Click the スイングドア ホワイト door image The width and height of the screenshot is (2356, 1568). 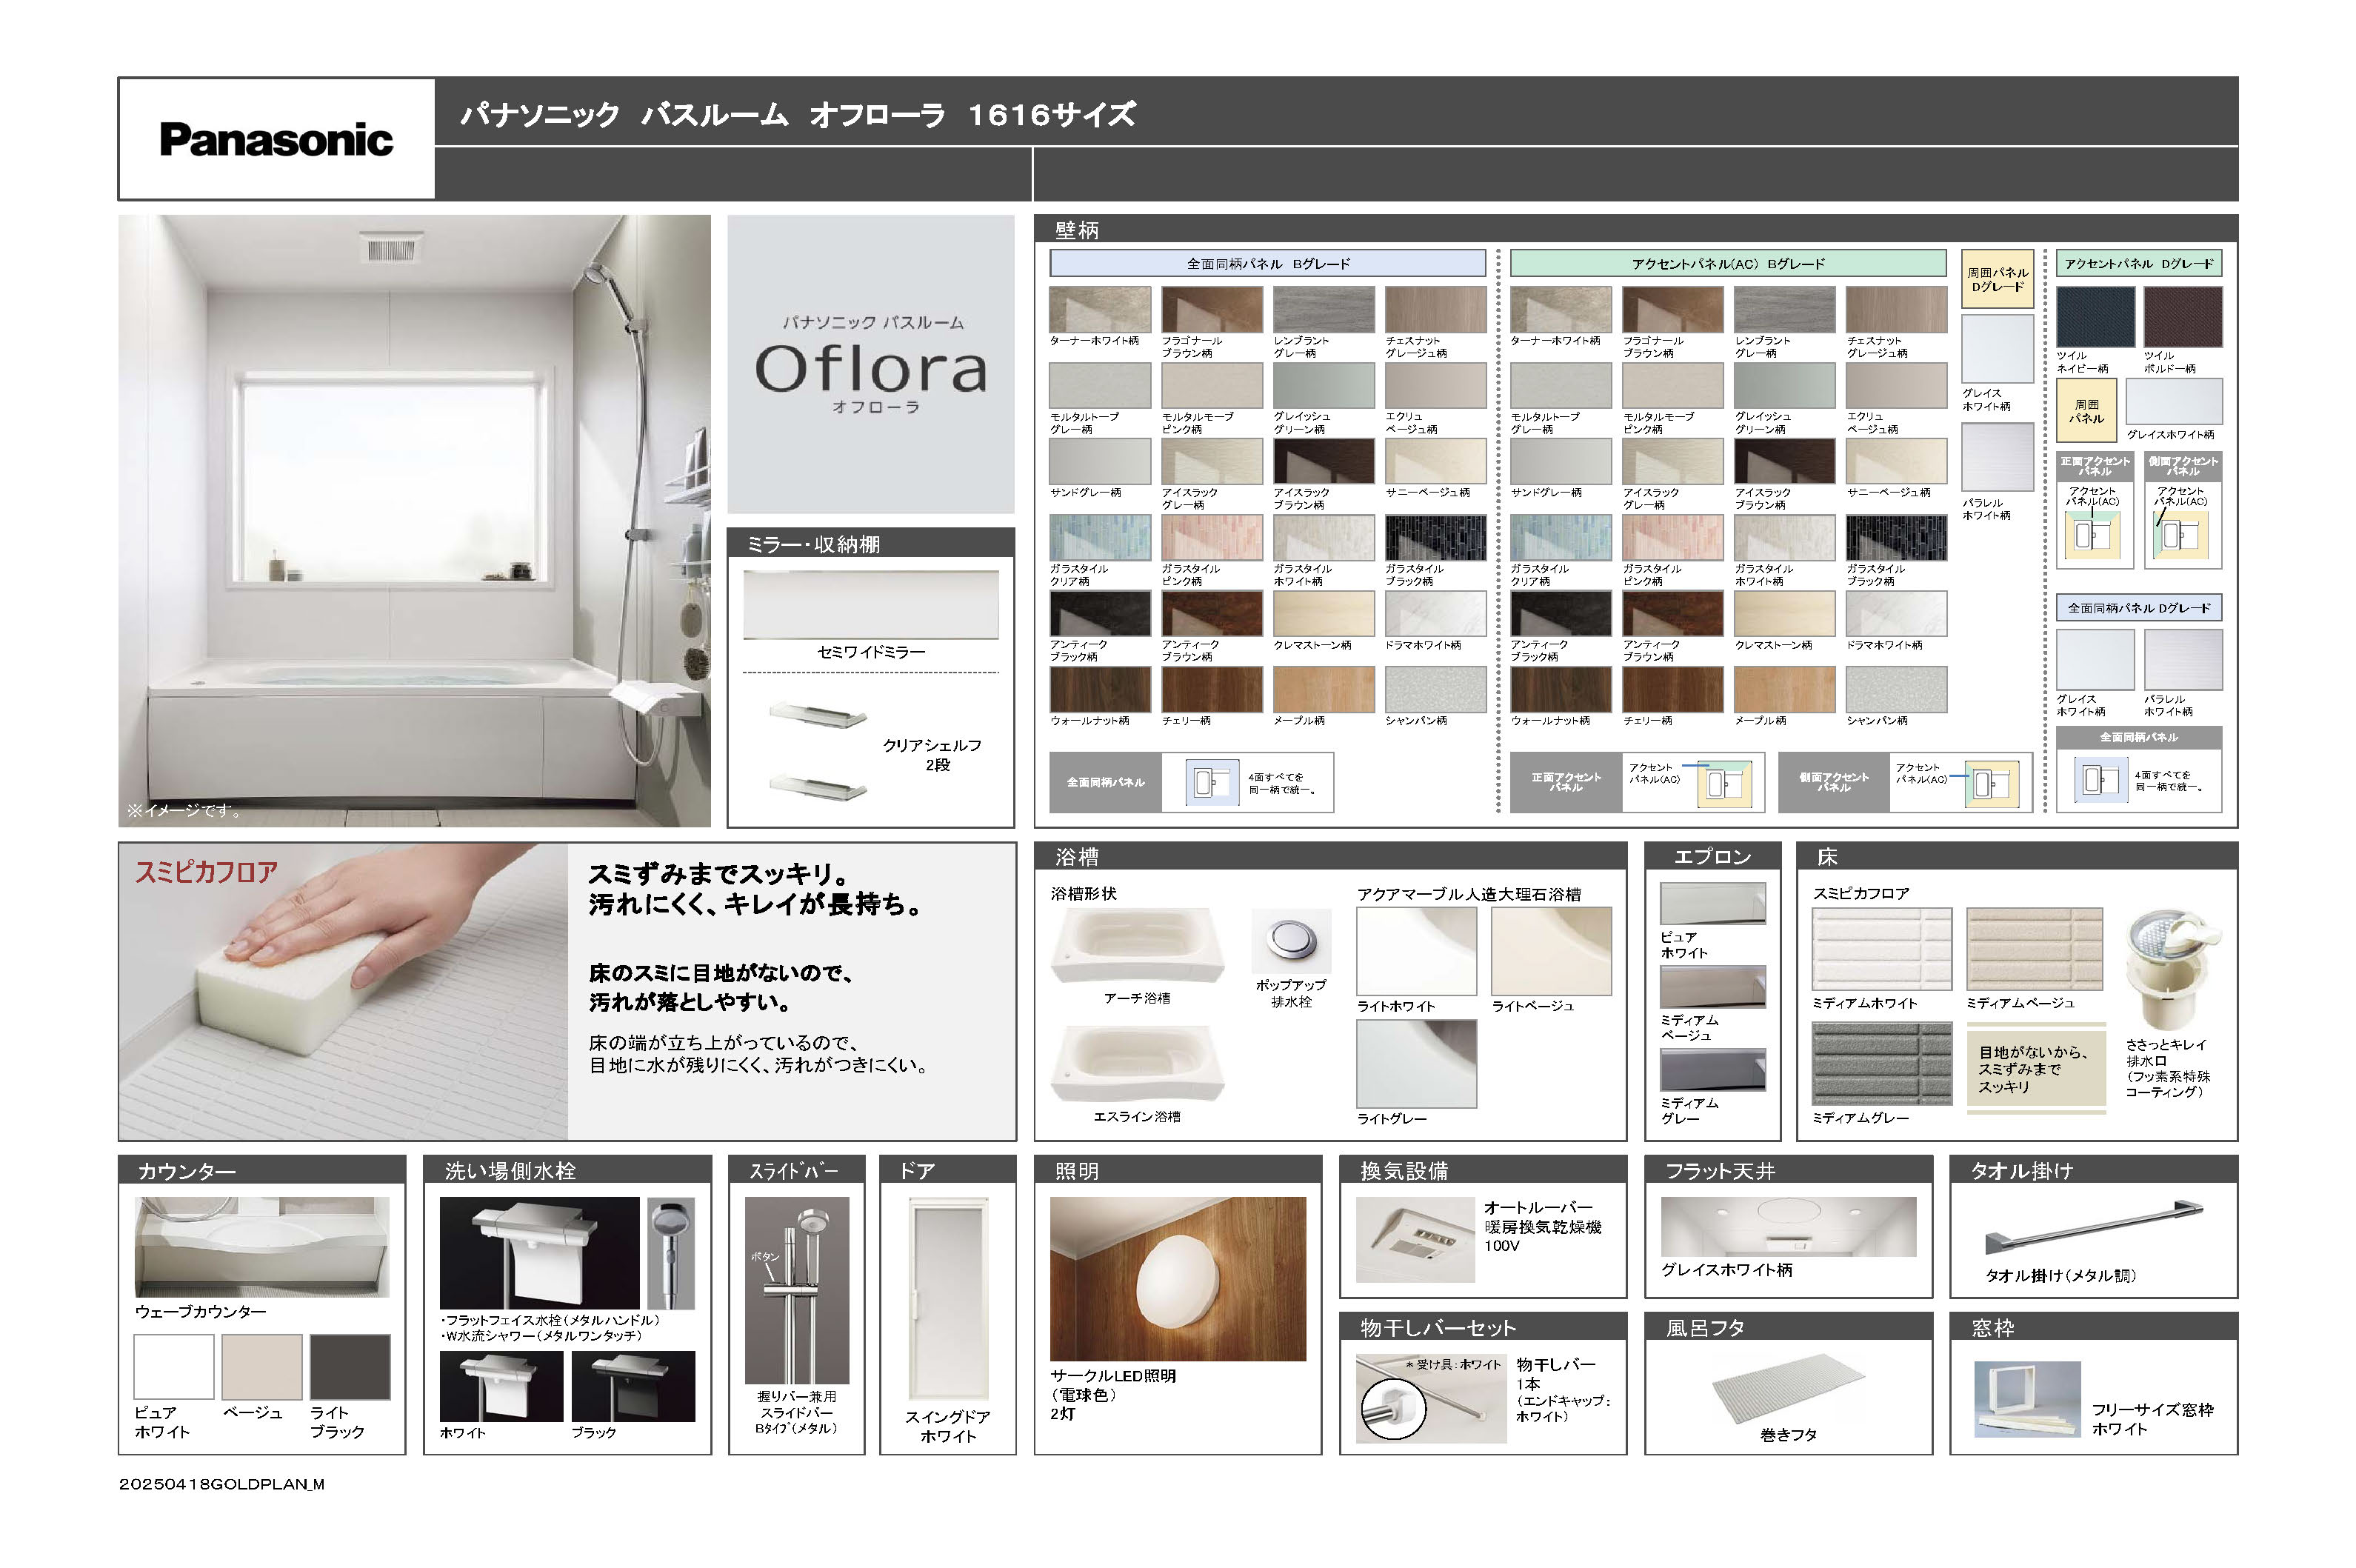click(x=948, y=1299)
